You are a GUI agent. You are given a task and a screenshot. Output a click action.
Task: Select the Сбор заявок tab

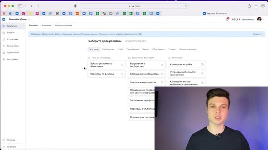click(158, 49)
